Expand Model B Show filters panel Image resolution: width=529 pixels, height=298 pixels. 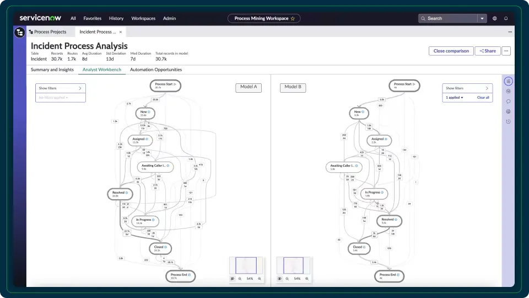click(467, 88)
